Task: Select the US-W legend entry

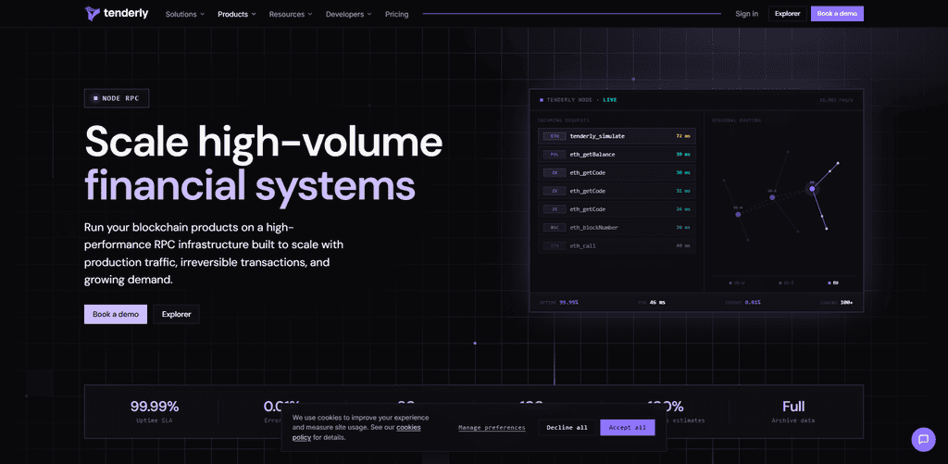Action: point(737,282)
